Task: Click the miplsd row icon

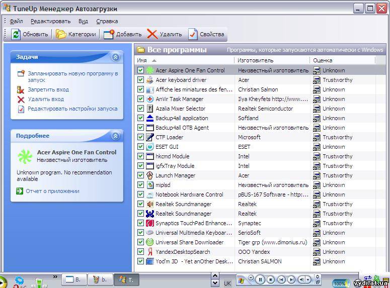Action: pyautogui.click(x=150, y=185)
